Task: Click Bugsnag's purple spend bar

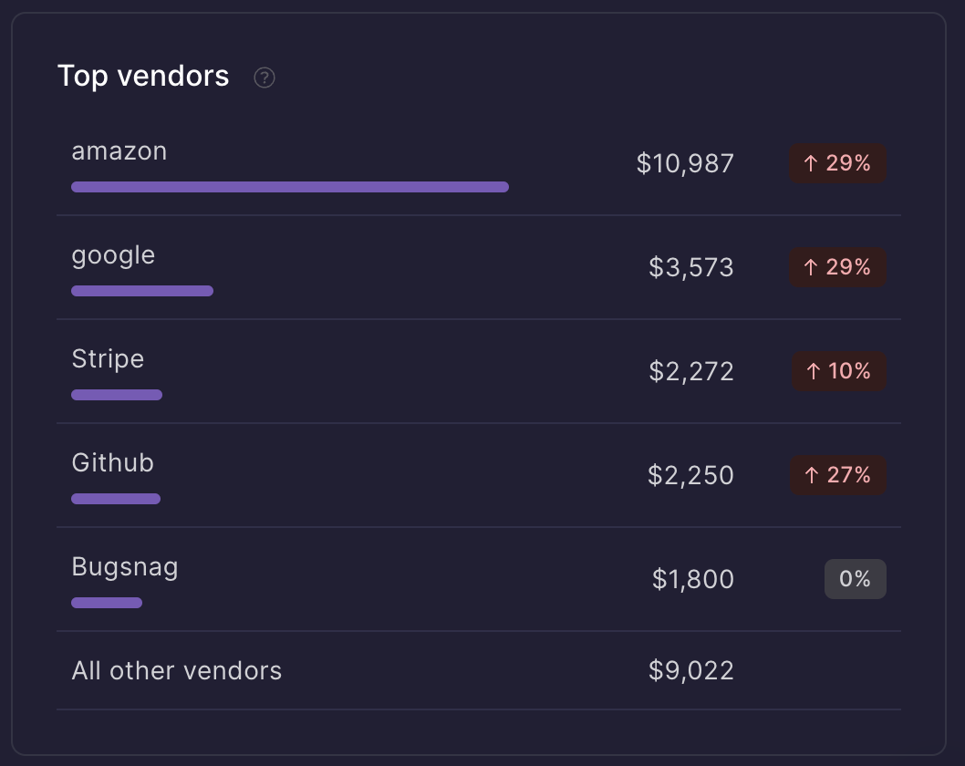Action: (x=107, y=603)
